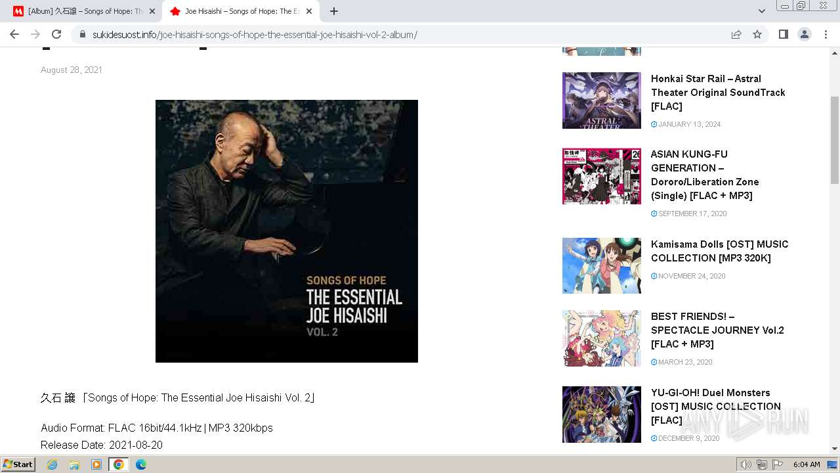This screenshot has height=473, width=840.
Task: Switch to Chrome in the taskbar
Action: [119, 464]
